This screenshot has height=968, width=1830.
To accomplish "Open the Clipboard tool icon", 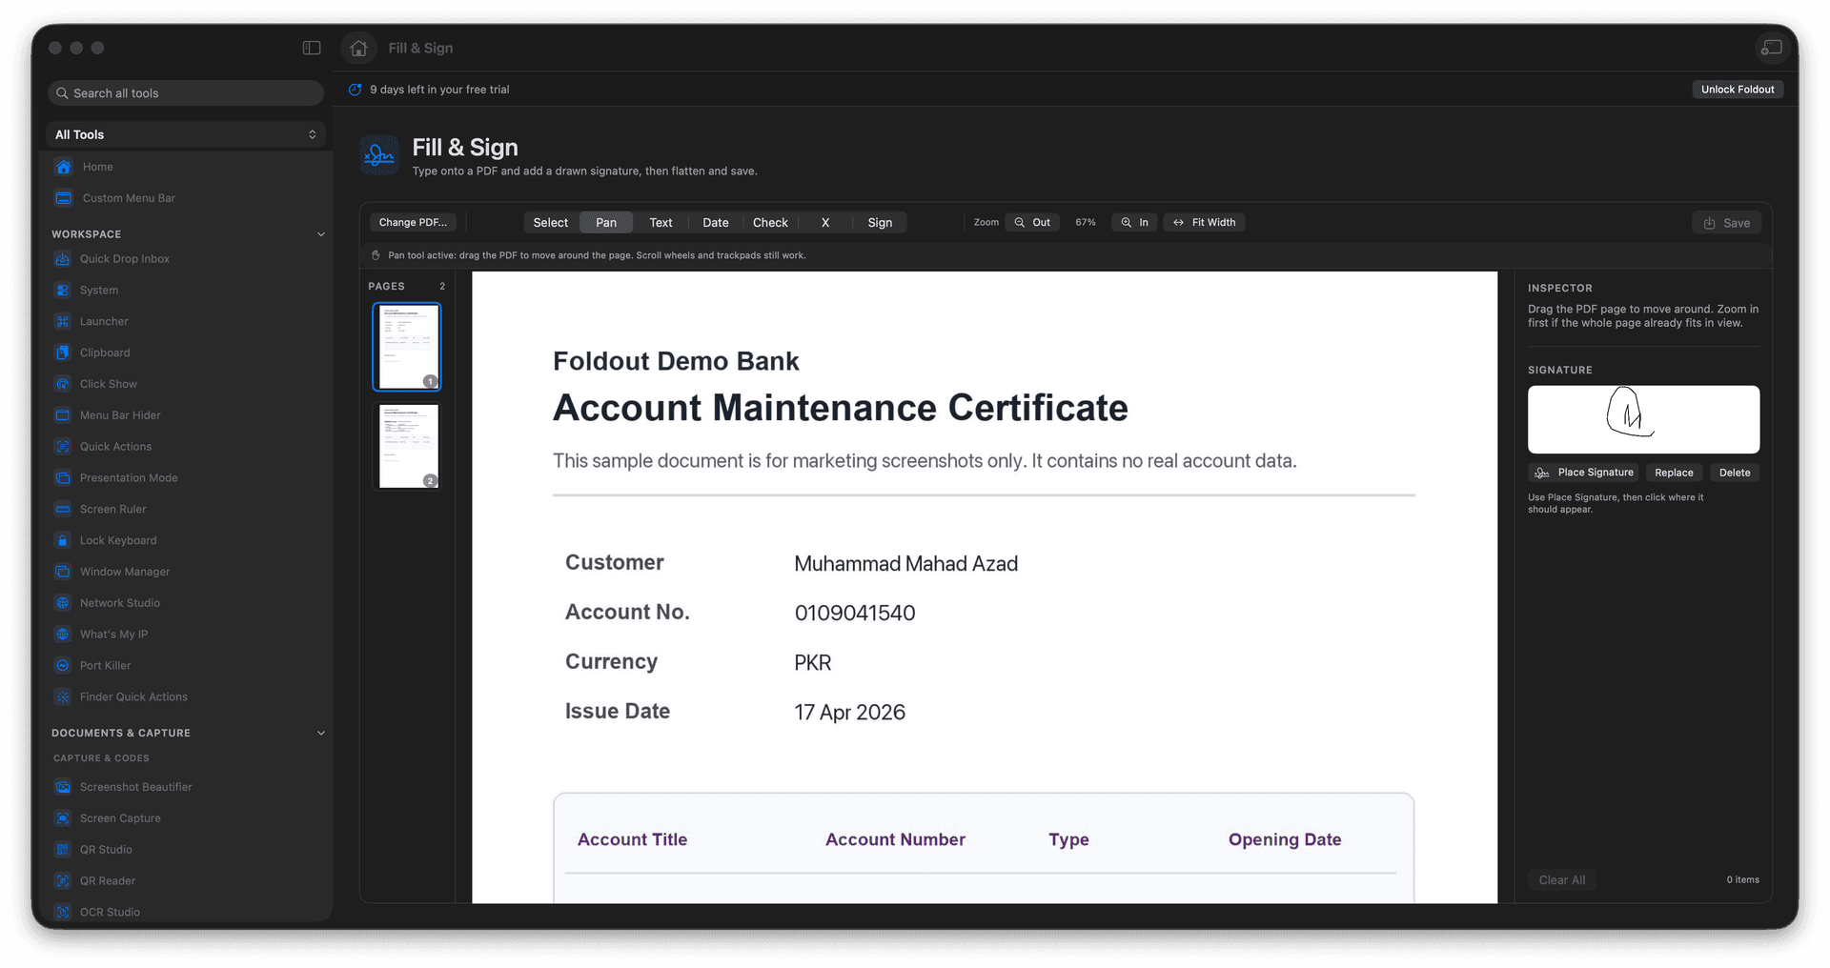I will [x=62, y=353].
